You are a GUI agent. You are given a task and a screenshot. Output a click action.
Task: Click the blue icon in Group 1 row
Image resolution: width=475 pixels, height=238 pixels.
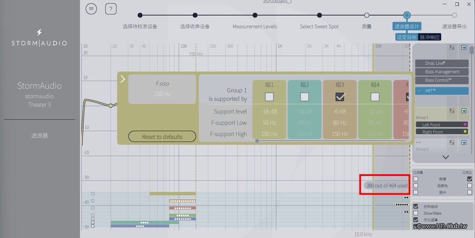pyautogui.click(x=464, y=111)
